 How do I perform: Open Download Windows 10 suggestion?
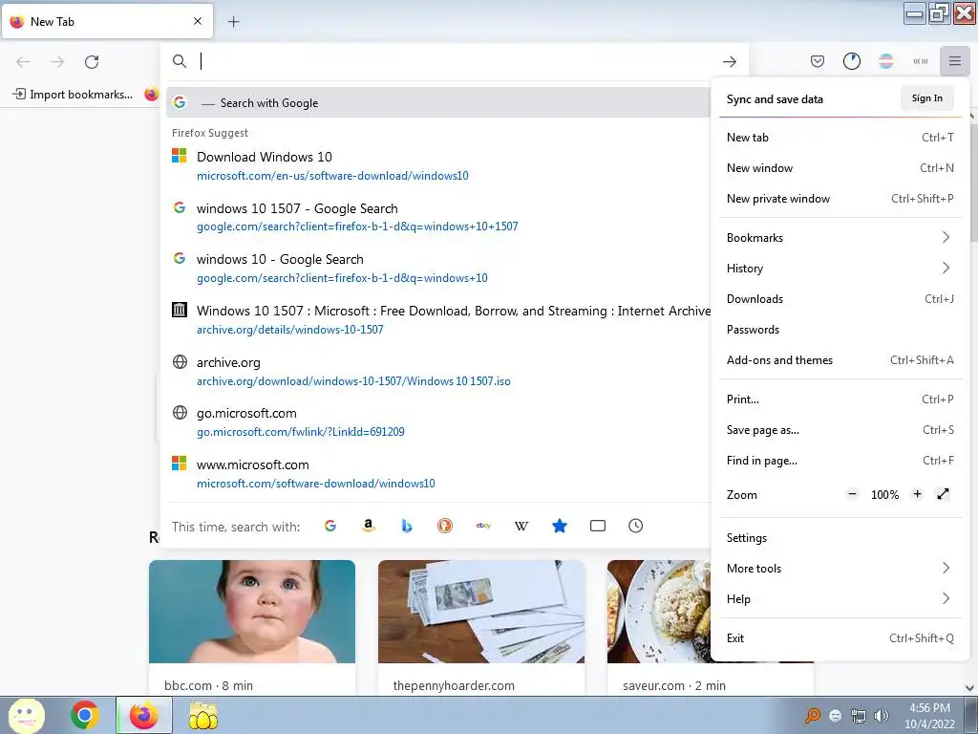438,165
